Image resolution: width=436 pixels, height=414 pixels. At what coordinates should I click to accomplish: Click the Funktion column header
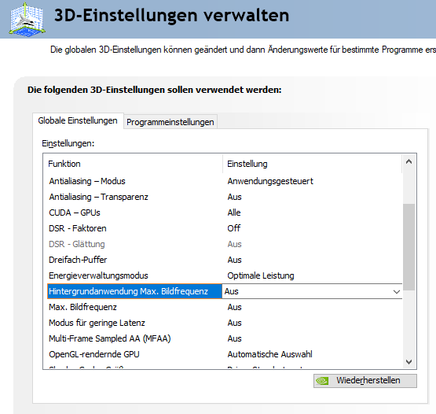[x=133, y=164]
